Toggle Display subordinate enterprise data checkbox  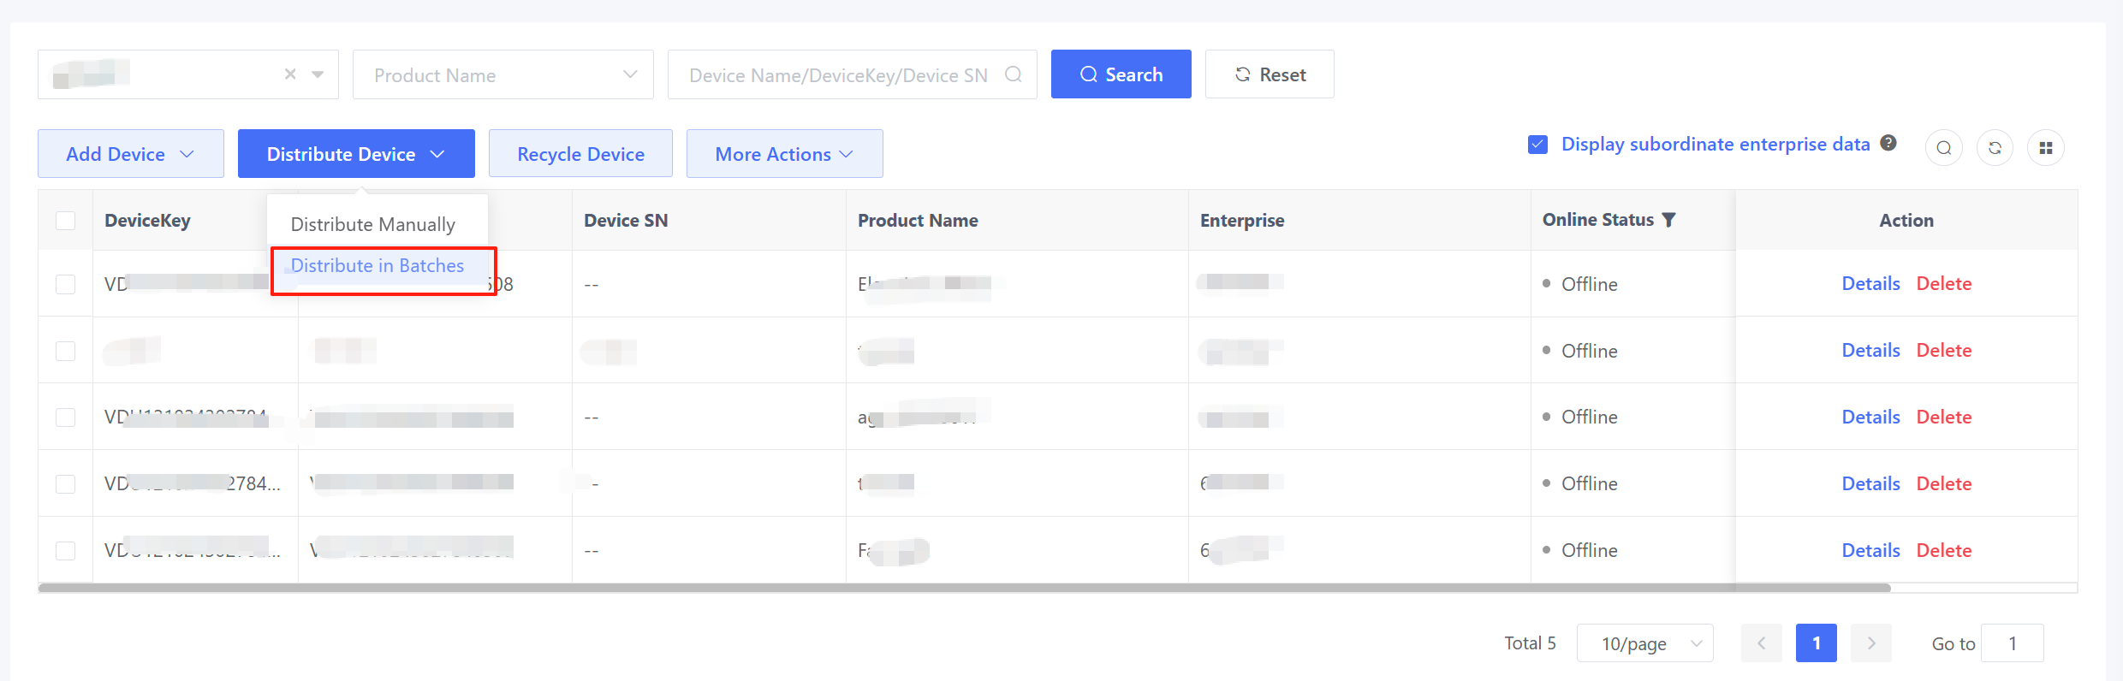[x=1537, y=145]
